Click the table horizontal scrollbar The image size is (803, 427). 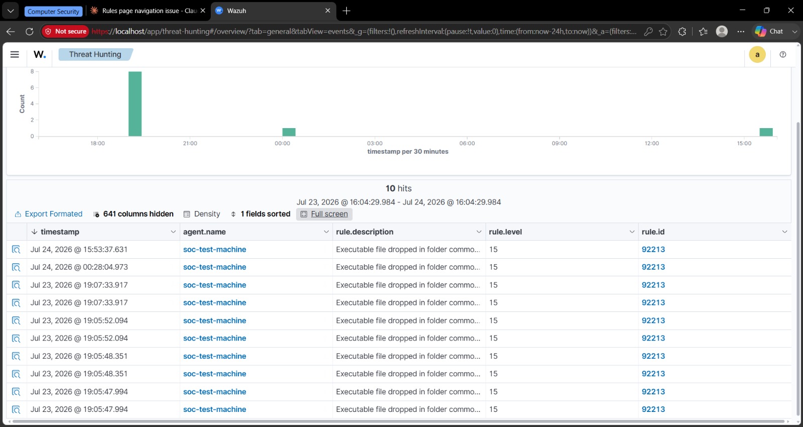(398, 421)
